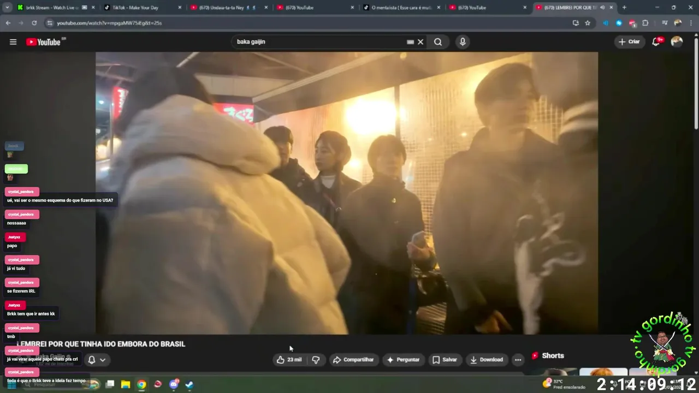Start voice search with the microphone icon
This screenshot has height=393, width=699.
pyautogui.click(x=463, y=42)
